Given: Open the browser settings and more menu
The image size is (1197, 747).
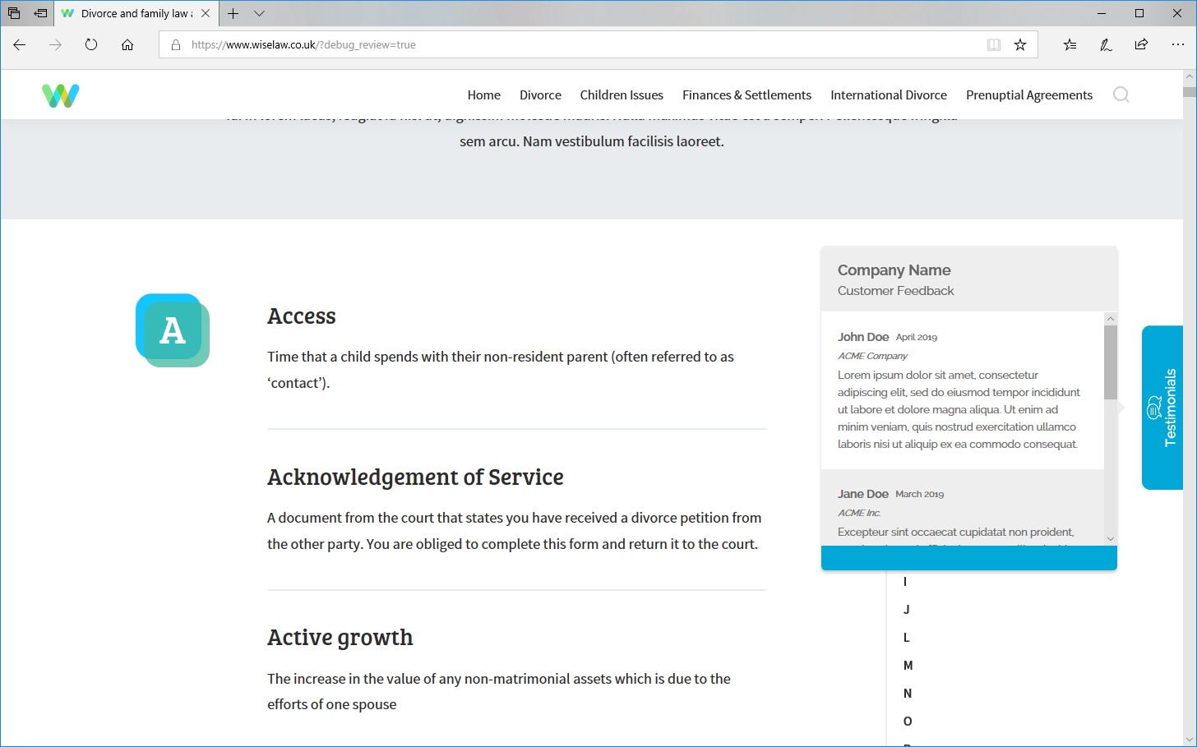Looking at the screenshot, I should click(1177, 44).
